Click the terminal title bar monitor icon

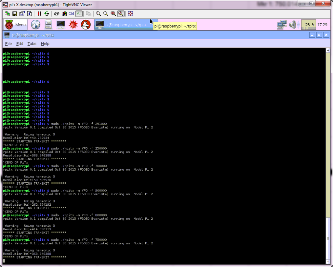coord(7,35)
